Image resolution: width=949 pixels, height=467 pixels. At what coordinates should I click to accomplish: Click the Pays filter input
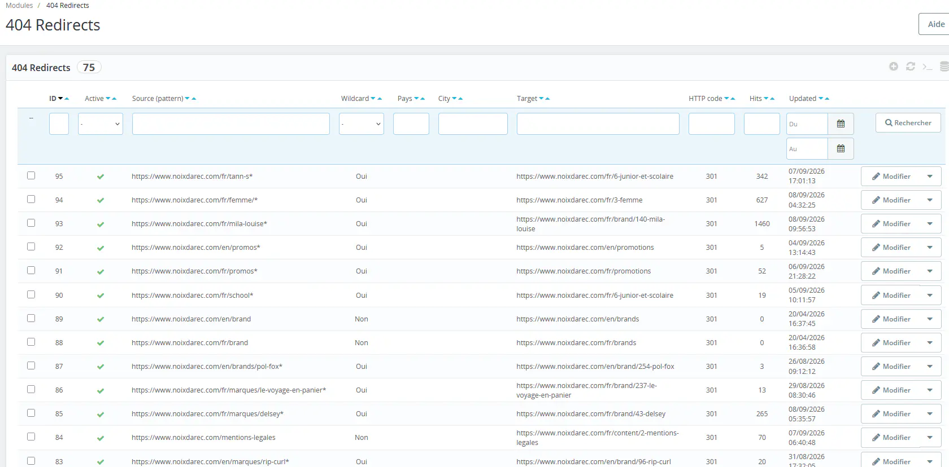[x=411, y=124]
